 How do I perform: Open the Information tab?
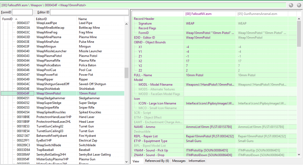tap(197, 161)
